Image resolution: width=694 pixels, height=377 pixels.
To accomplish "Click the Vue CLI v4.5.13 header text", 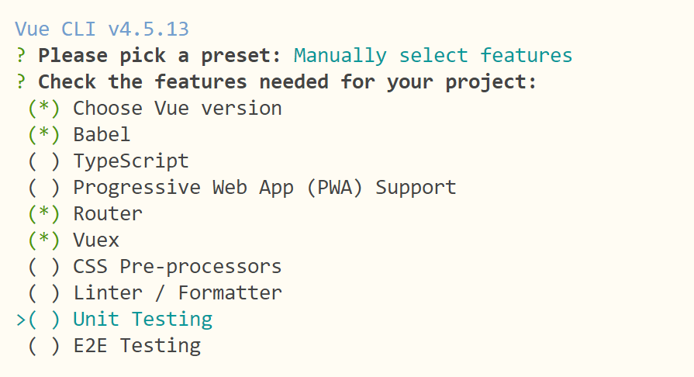I will point(102,29).
